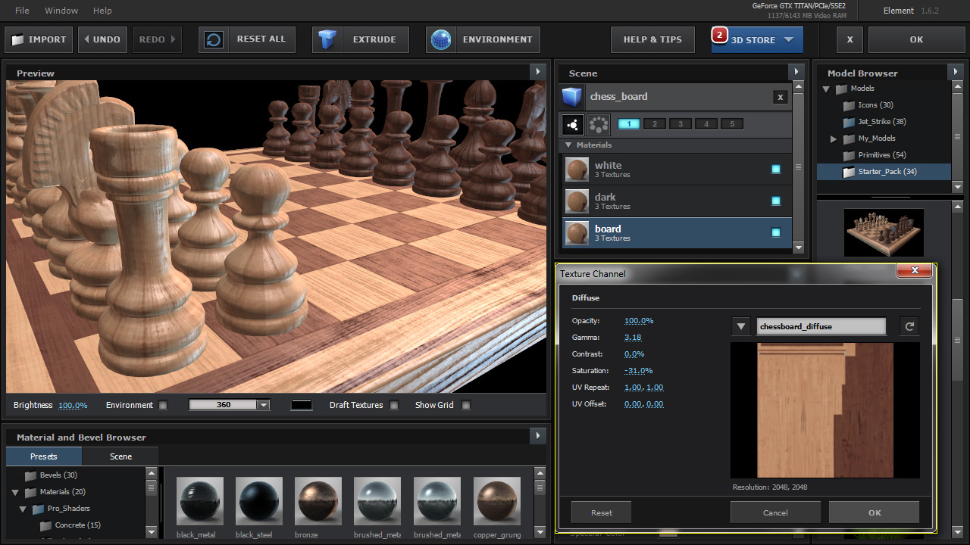Select the chess_board blue cube icon
970x545 pixels.
point(573,97)
